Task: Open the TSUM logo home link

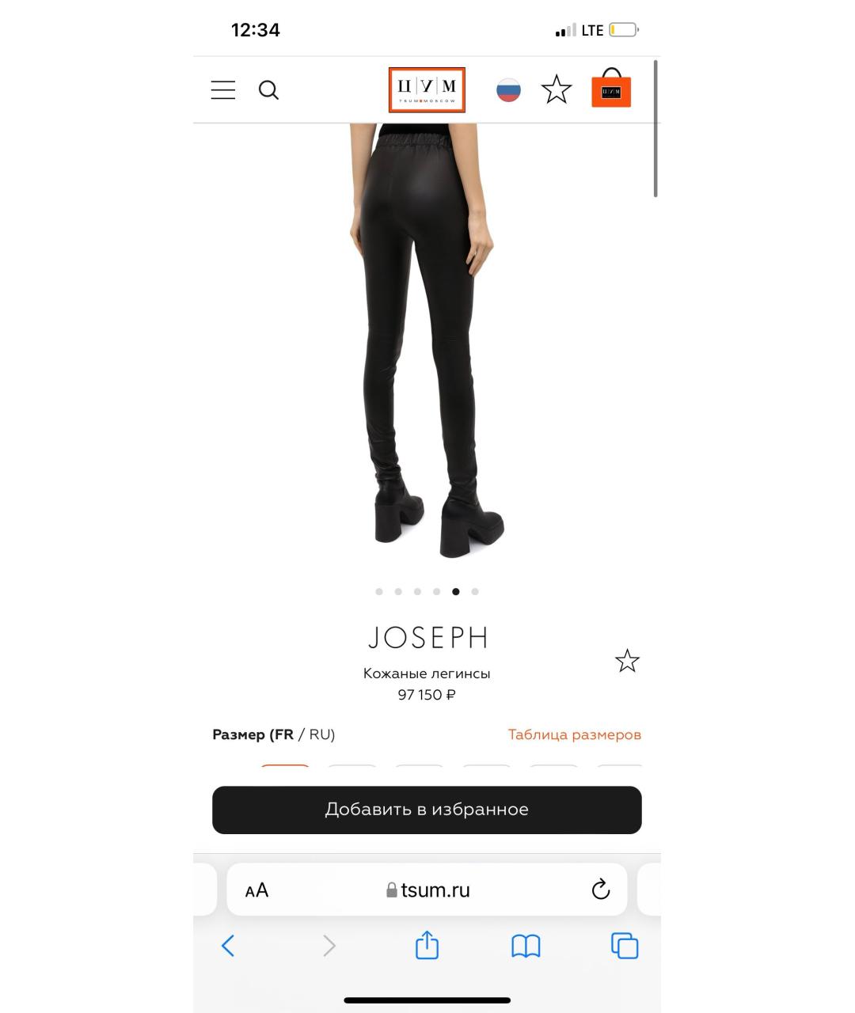Action: coord(427,90)
